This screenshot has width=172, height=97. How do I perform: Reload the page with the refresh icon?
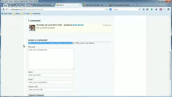tap(106, 9)
